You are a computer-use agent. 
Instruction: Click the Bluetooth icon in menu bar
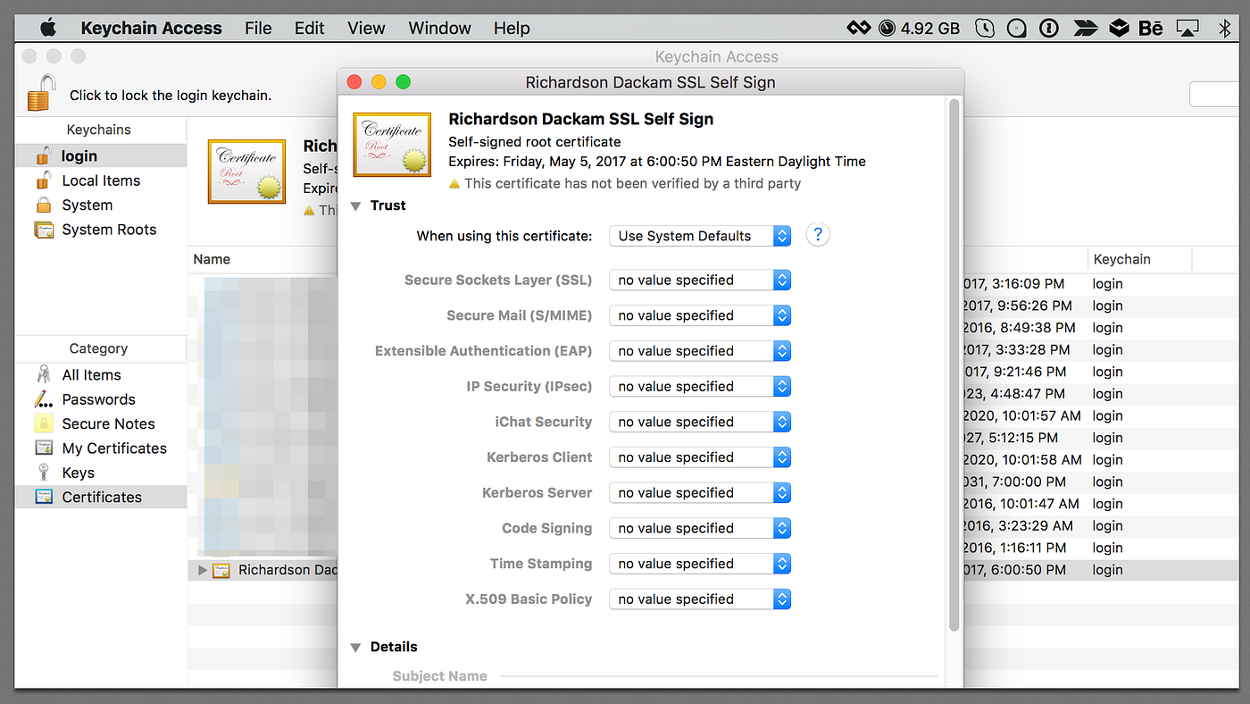pos(1225,28)
